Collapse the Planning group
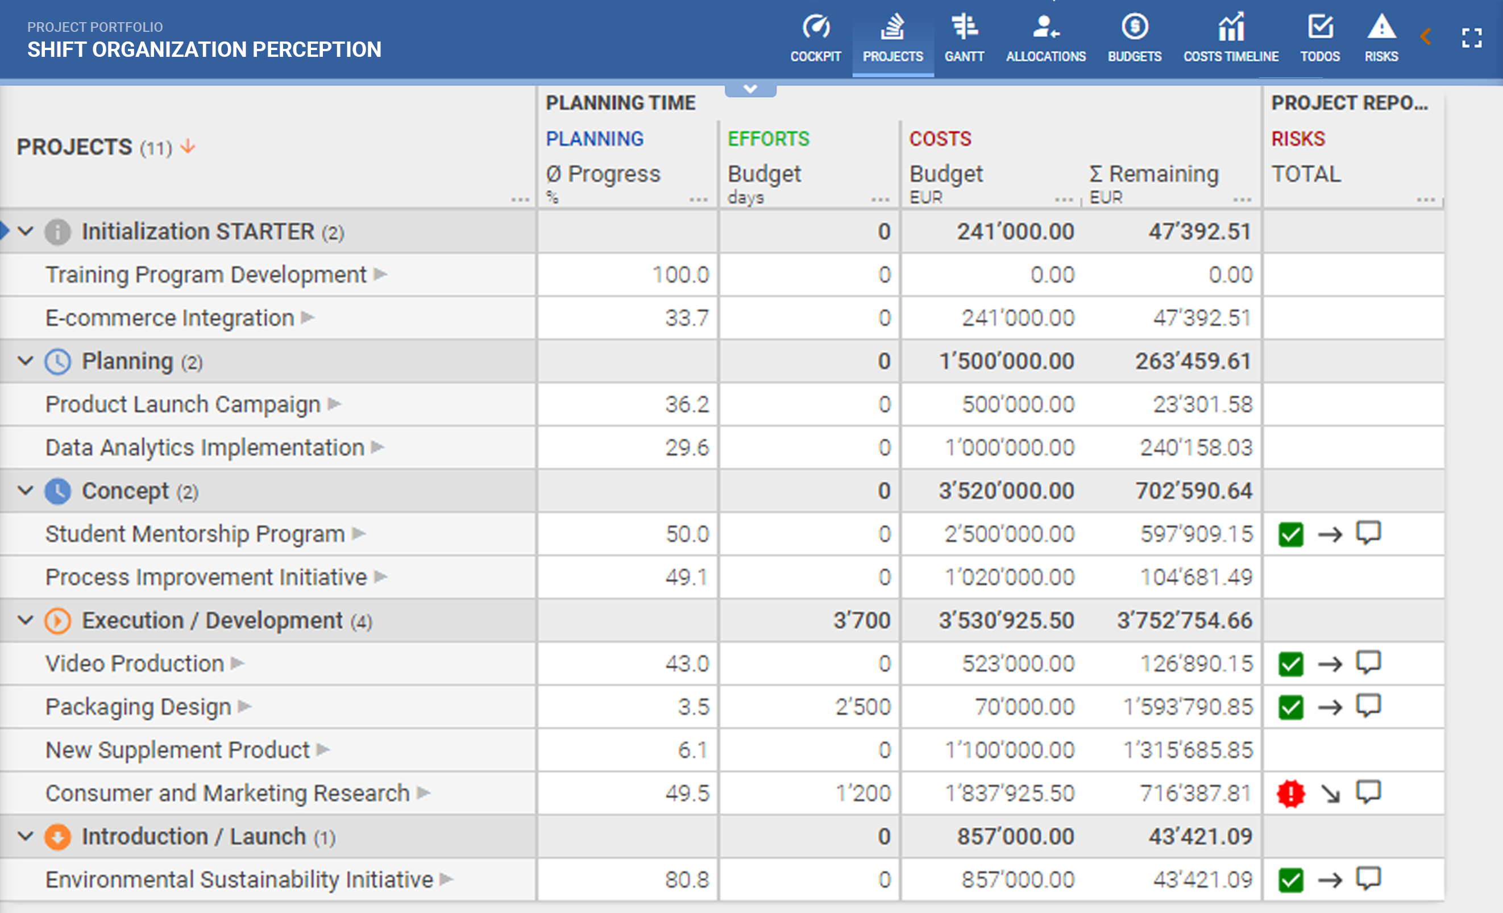 tap(26, 361)
